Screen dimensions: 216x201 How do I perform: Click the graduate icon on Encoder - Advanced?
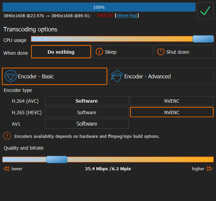click(117, 77)
